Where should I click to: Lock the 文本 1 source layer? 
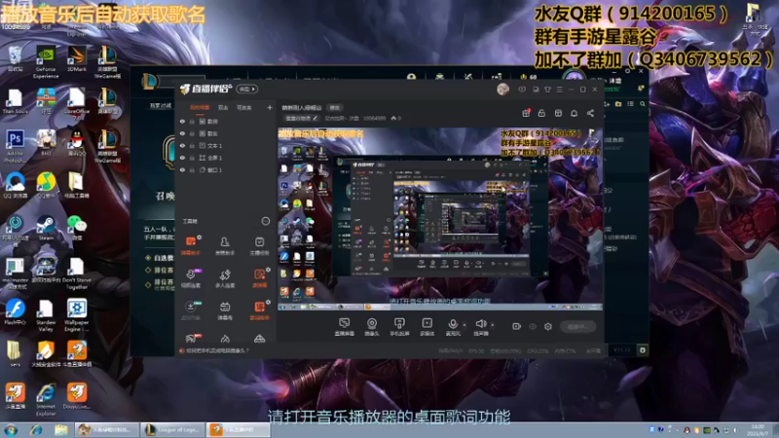[192, 145]
